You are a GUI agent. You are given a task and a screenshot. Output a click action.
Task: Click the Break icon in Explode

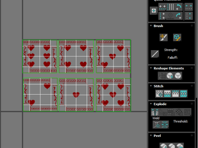point(155,112)
